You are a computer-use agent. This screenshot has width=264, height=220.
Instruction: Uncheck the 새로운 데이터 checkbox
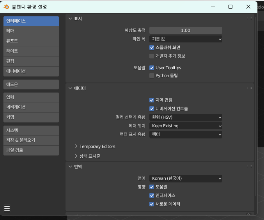click(x=152, y=204)
